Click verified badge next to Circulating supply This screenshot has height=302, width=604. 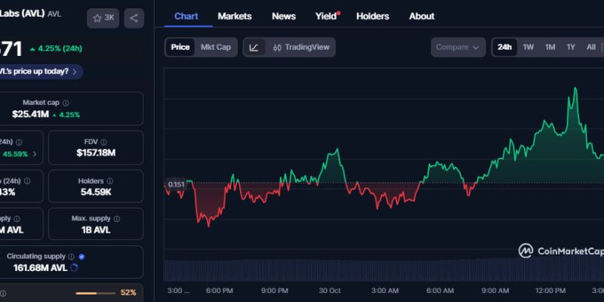(x=82, y=257)
